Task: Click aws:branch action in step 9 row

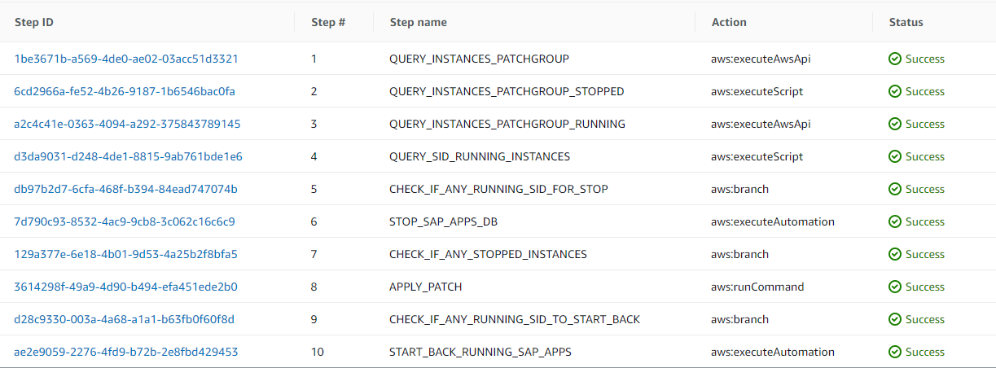Action: coord(739,319)
